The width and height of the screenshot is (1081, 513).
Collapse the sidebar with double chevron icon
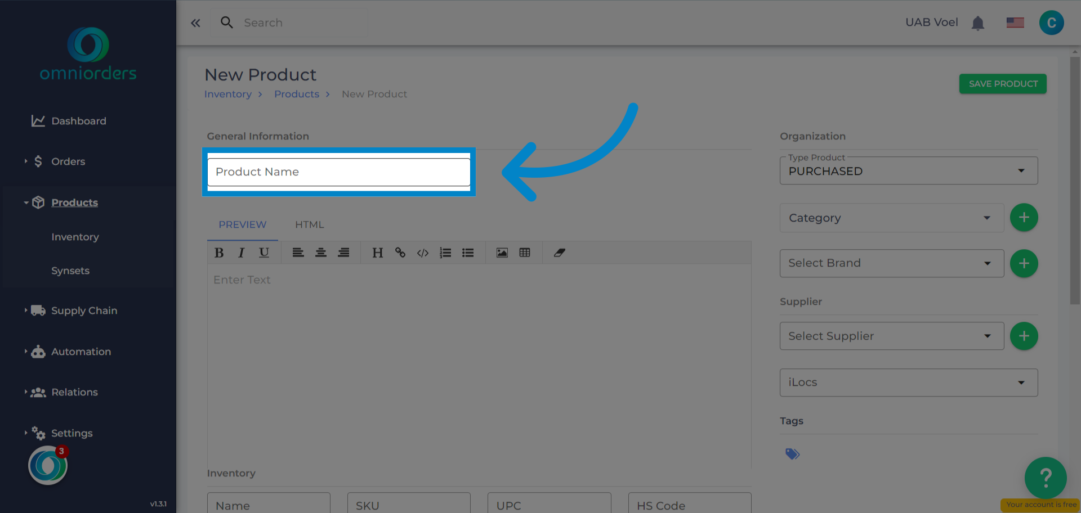tap(195, 23)
